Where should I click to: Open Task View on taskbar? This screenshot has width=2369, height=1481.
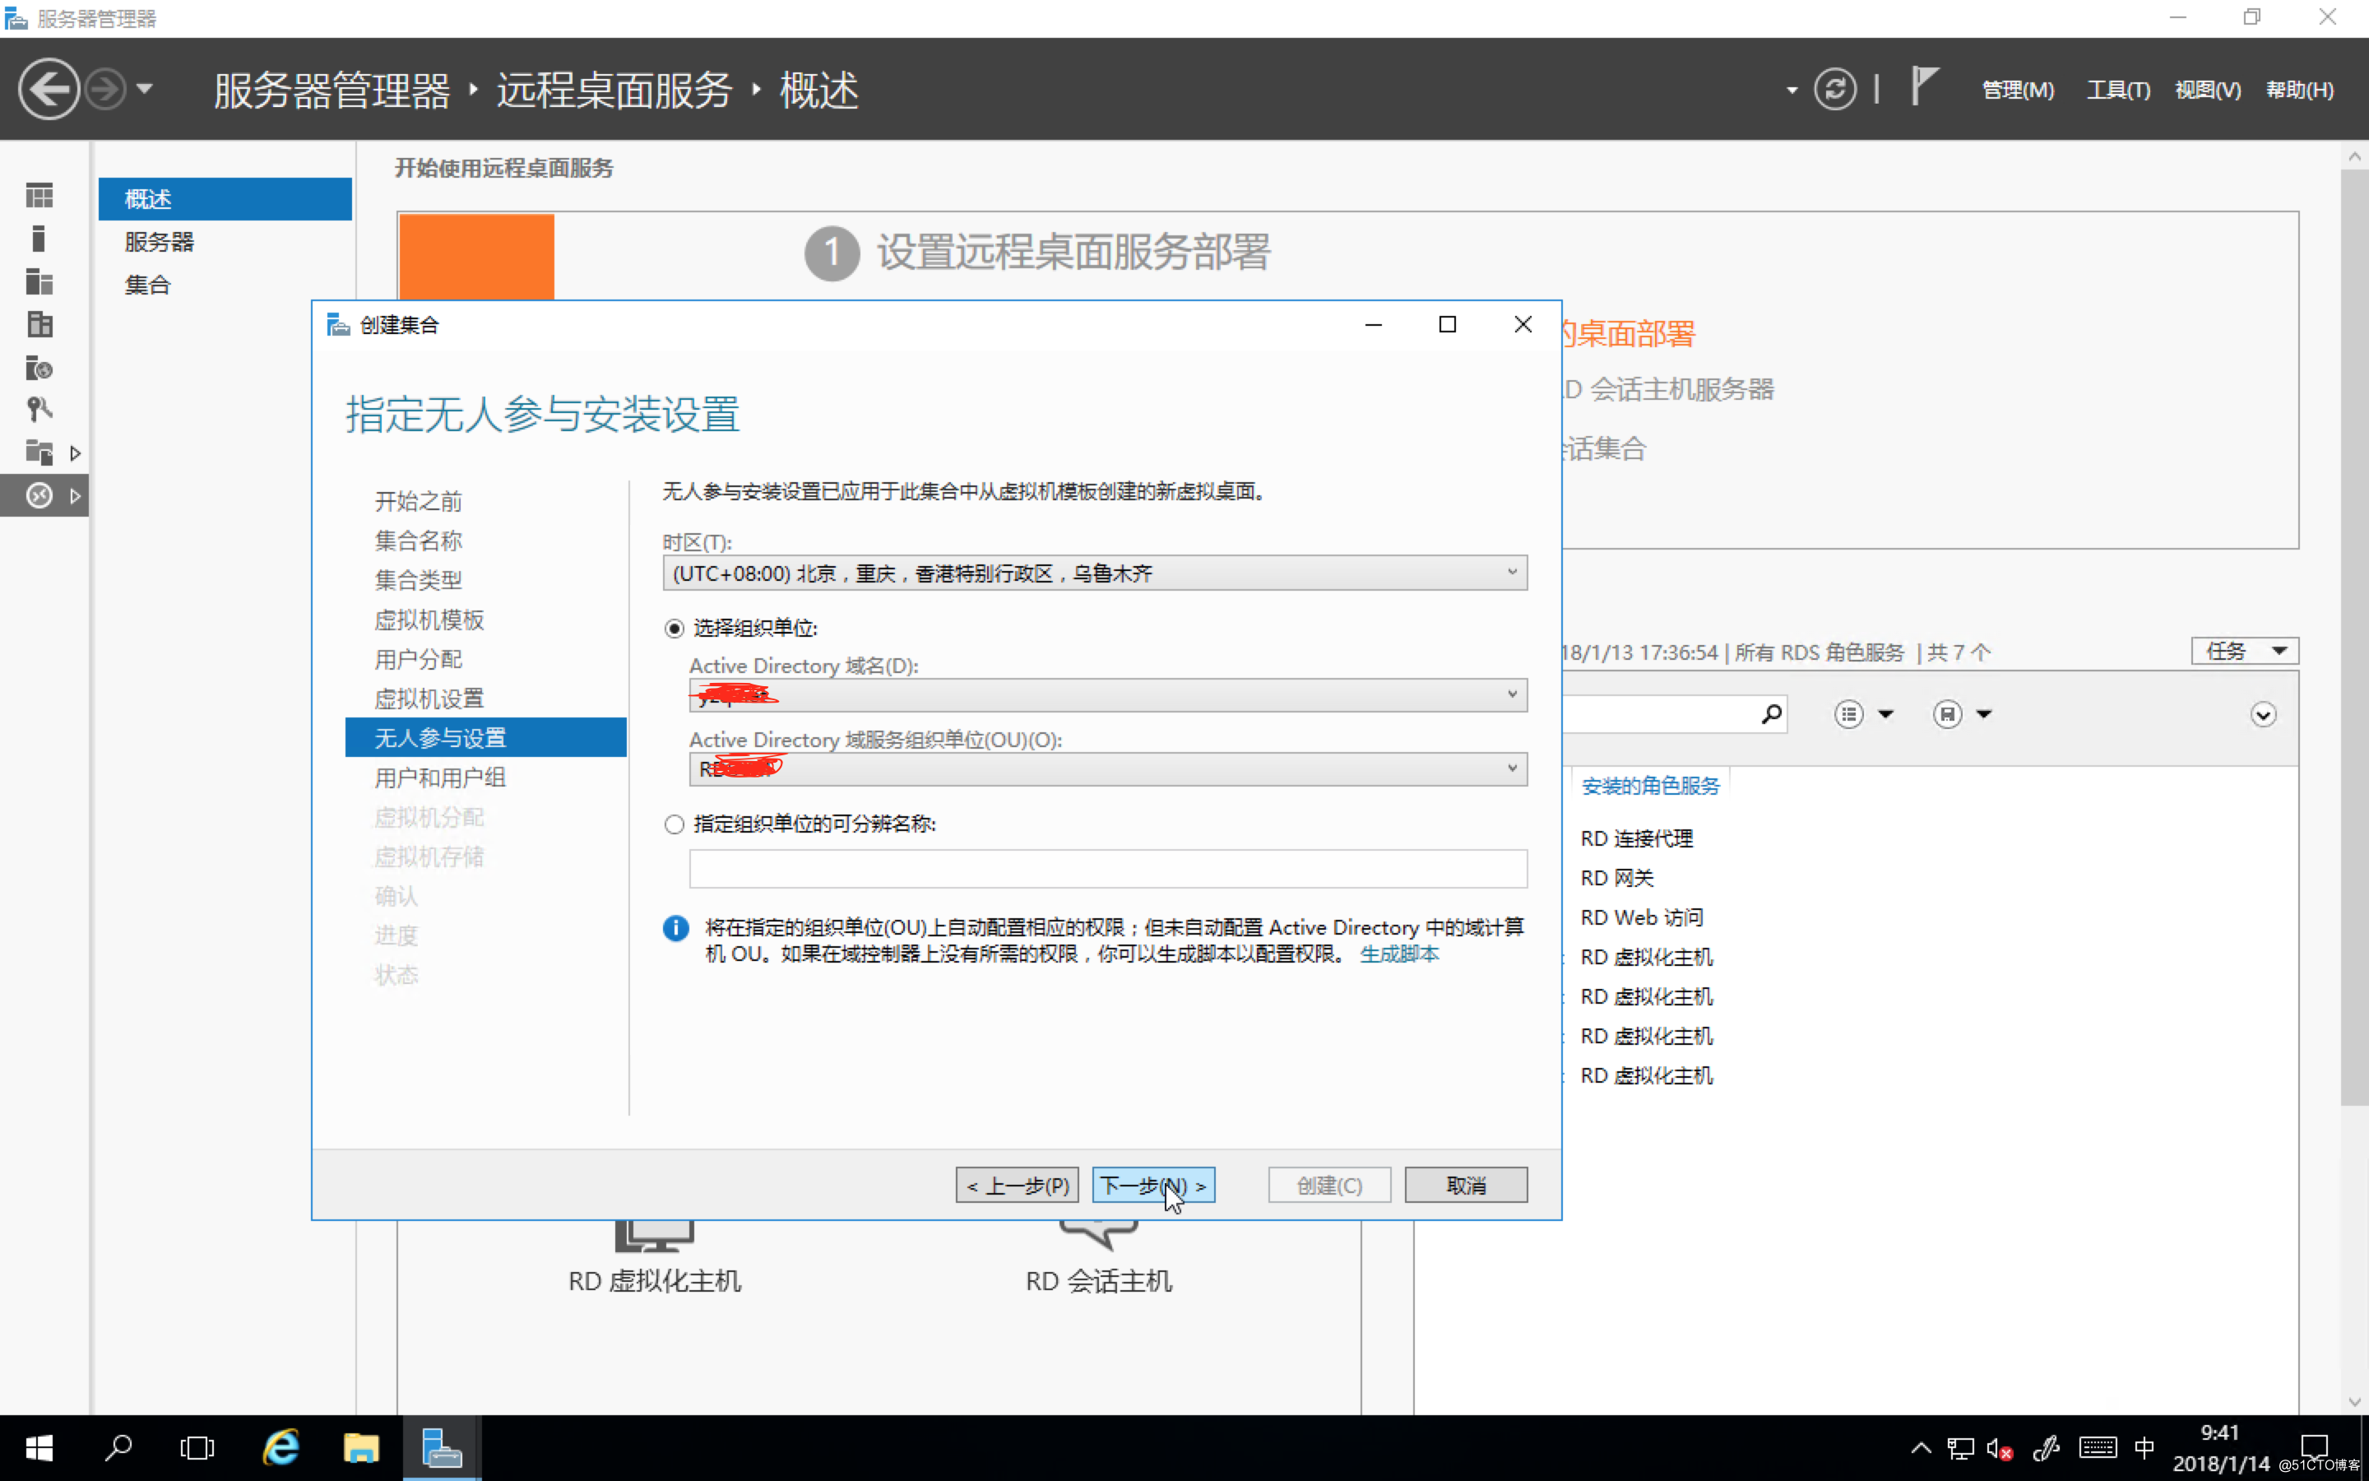click(x=197, y=1448)
